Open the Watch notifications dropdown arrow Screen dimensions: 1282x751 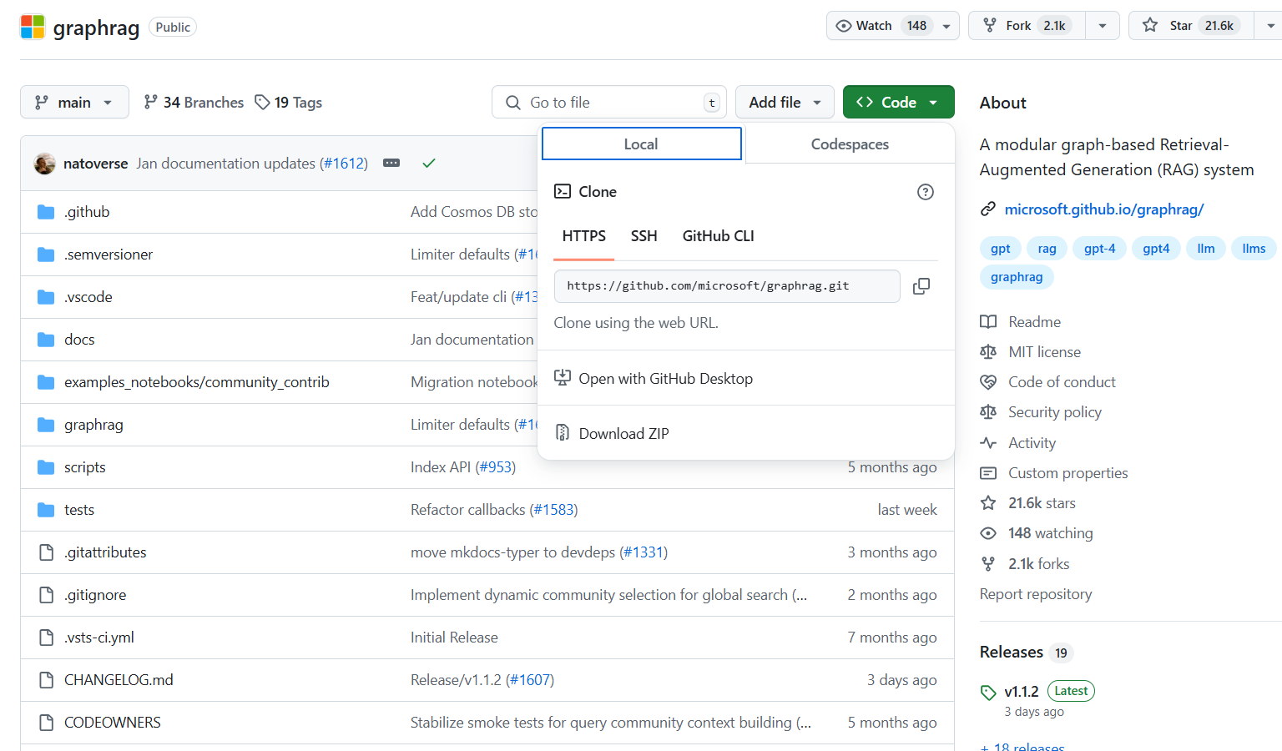(946, 26)
